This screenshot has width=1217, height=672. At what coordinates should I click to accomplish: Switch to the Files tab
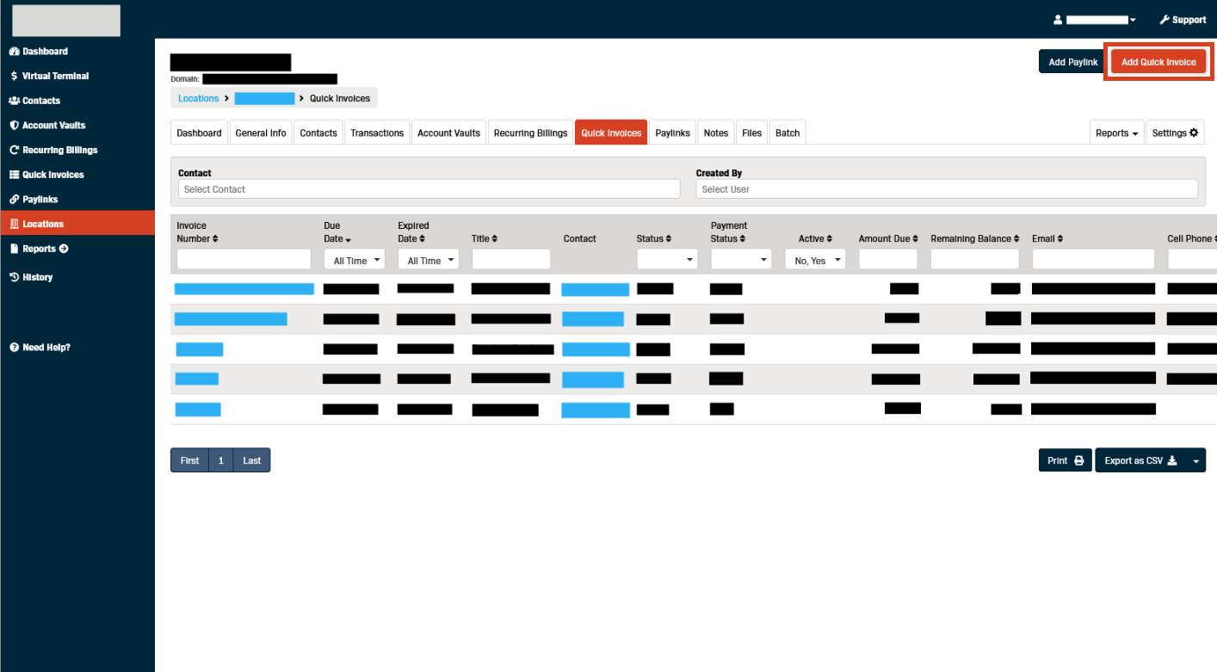(752, 133)
